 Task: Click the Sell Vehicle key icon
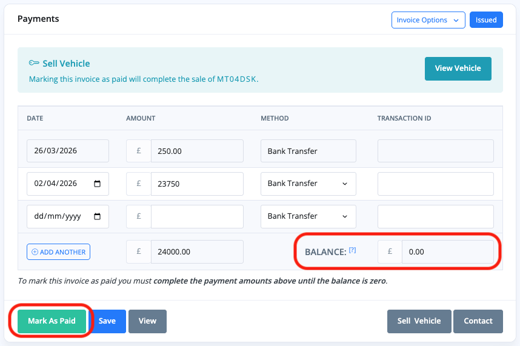click(x=34, y=63)
